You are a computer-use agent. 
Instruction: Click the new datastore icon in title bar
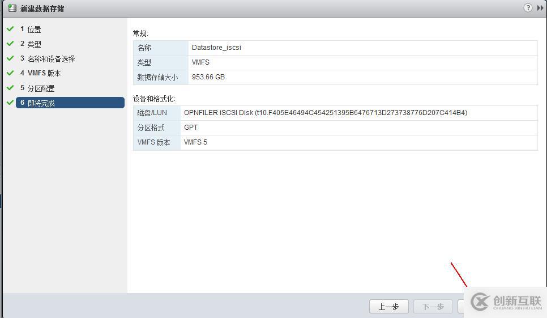pos(12,8)
